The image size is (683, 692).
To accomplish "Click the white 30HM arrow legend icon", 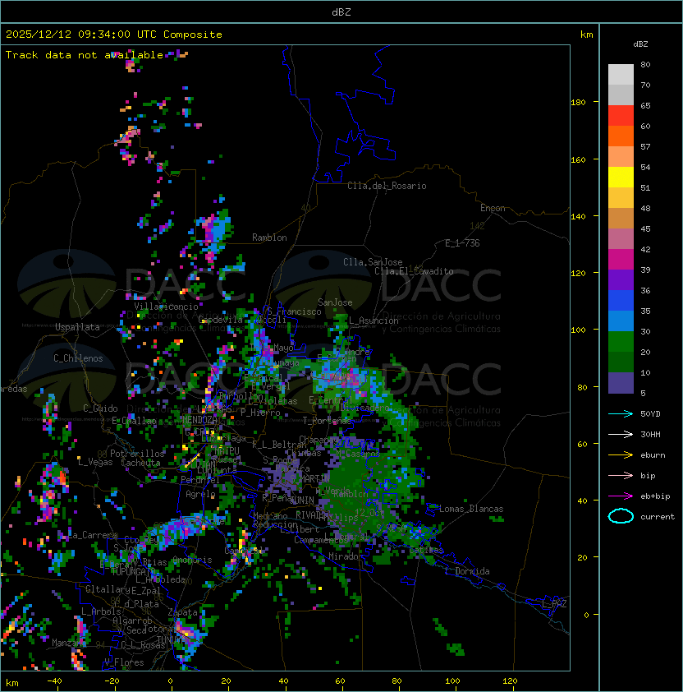I will (621, 434).
